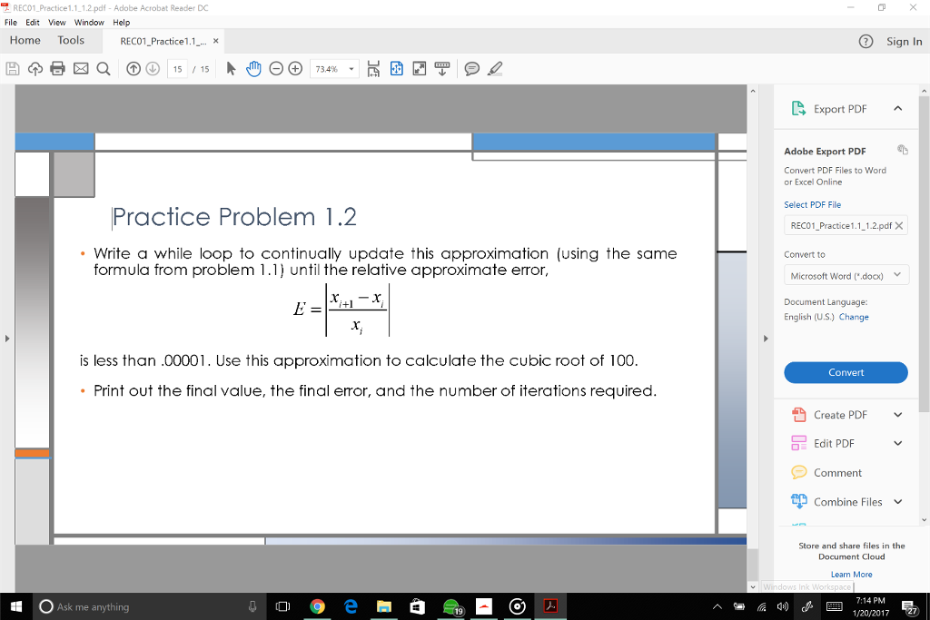Expand the Create PDF section
Viewport: 930px width, 620px height.
click(x=897, y=414)
